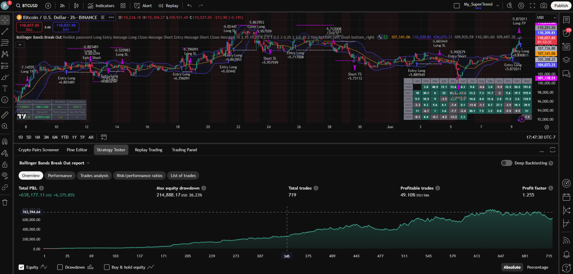The height and width of the screenshot is (274, 573).
Task: Switch to Replay Trading tab
Action: coord(149,150)
